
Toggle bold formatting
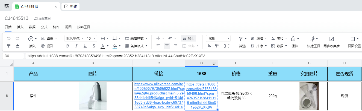(x=67, y=46)
